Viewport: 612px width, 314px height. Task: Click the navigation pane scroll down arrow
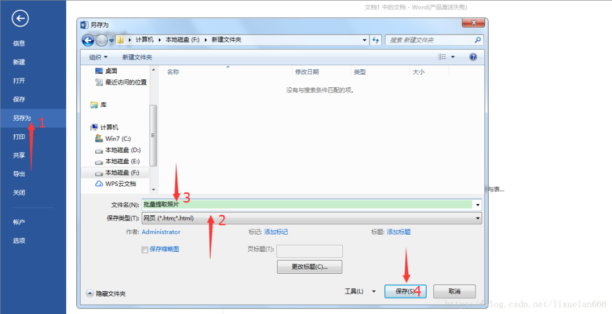[x=154, y=189]
